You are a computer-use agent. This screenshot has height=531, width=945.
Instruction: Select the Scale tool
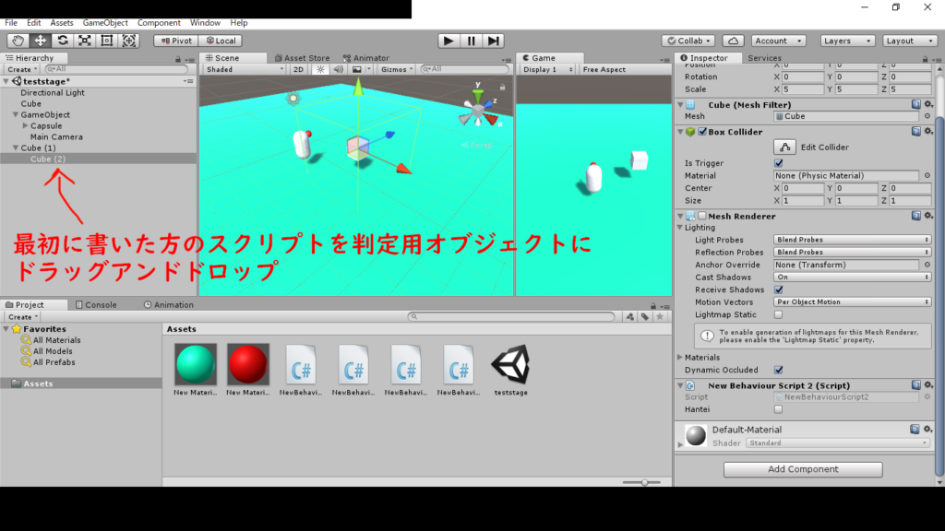(x=85, y=41)
